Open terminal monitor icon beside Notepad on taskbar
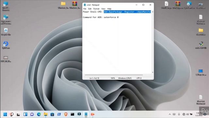209x118 pixels. pyautogui.click(x=79, y=114)
